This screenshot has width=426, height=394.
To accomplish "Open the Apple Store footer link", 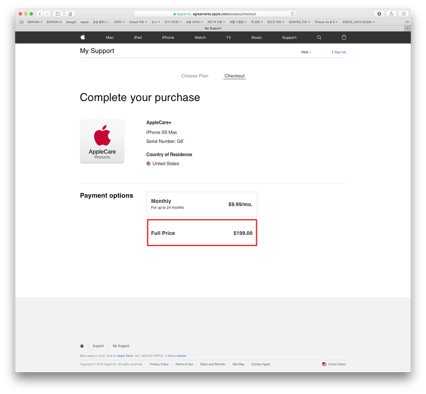I will tap(125, 356).
